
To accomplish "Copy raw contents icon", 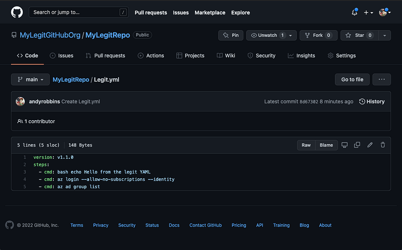I will tap(357, 145).
